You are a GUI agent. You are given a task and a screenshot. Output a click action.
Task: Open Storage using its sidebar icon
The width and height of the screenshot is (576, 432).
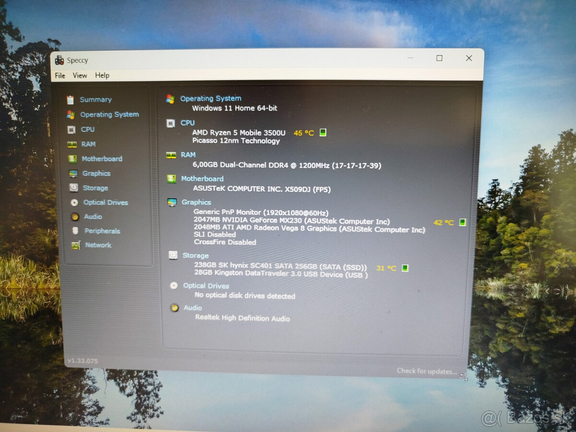pyautogui.click(x=73, y=188)
